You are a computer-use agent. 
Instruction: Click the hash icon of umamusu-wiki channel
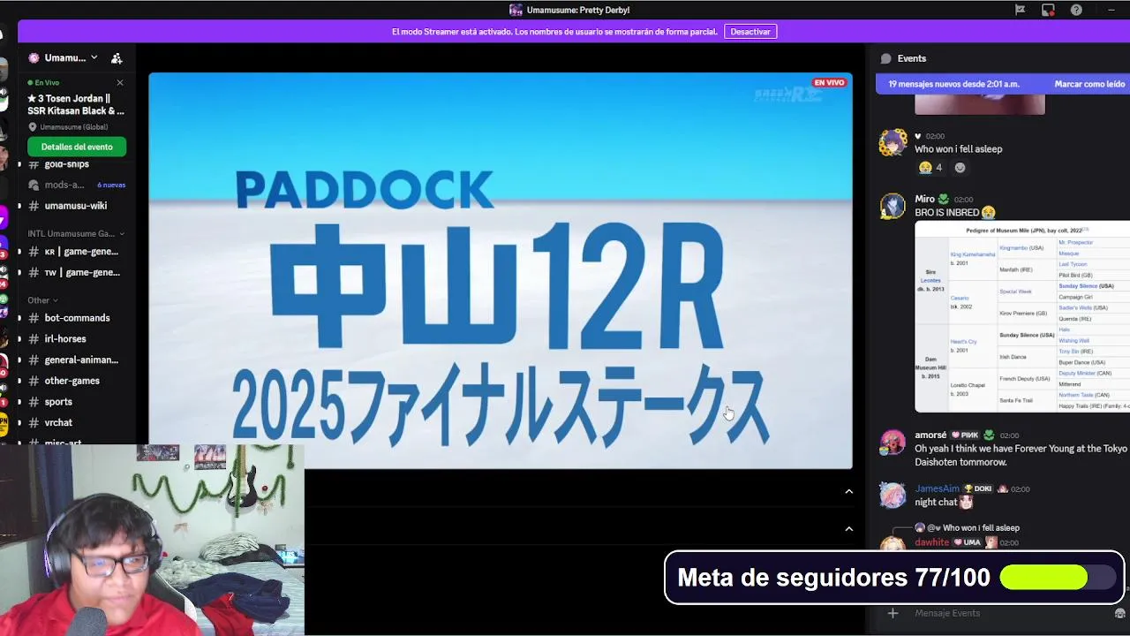tap(33, 206)
